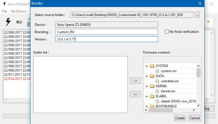The height and width of the screenshot is (124, 218).
Task: Collapse the SYSTEM folder chevron
Action: (147, 66)
